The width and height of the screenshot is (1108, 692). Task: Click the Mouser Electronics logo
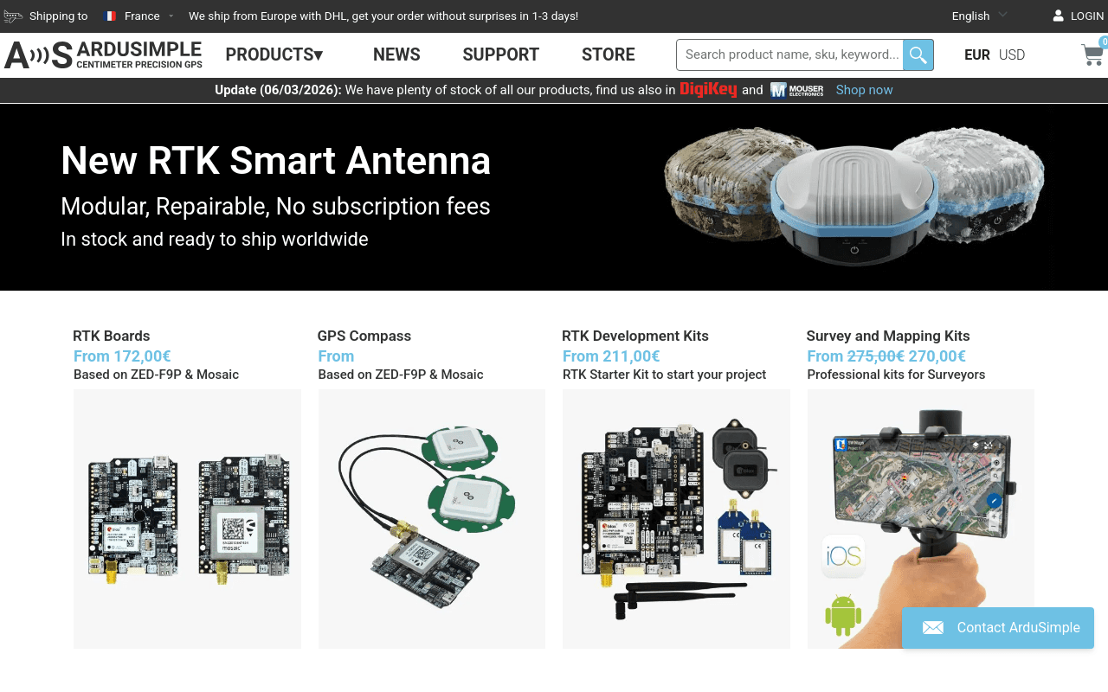pyautogui.click(x=796, y=90)
